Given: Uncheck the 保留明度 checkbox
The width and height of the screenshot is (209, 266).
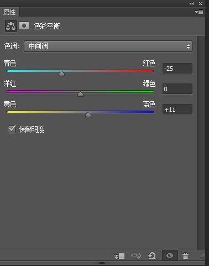Looking at the screenshot, I should [x=12, y=129].
